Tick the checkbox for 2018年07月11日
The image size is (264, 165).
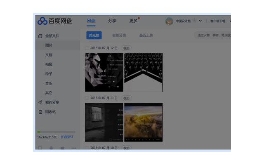pos(87,98)
